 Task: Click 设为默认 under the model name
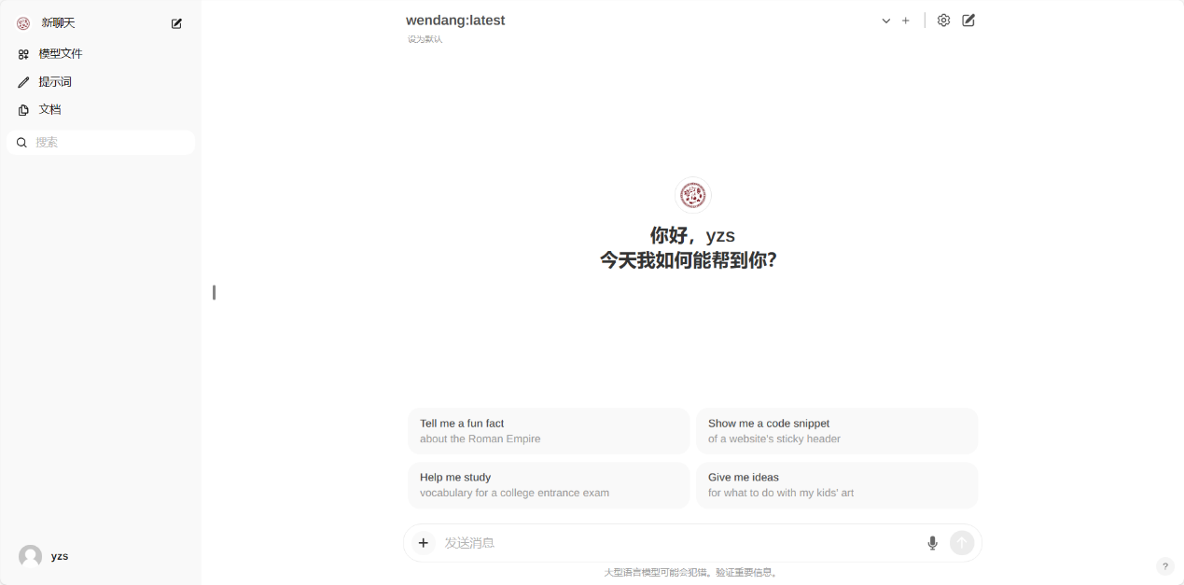pyautogui.click(x=425, y=39)
